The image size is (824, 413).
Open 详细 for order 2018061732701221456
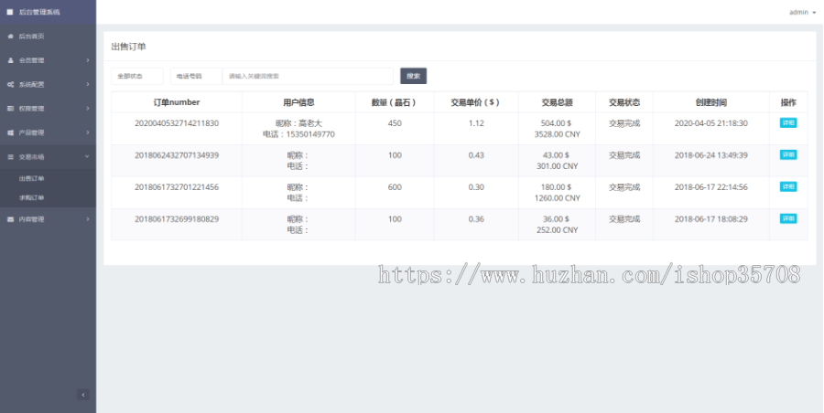point(788,186)
